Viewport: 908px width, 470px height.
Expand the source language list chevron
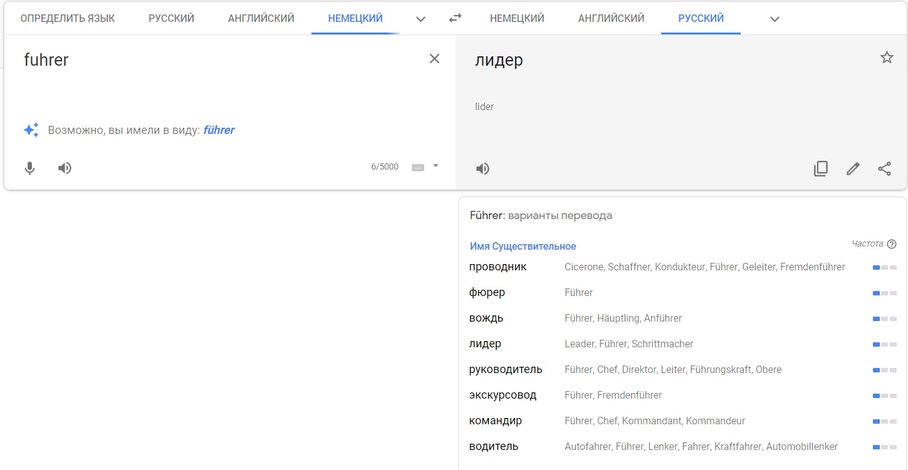tap(420, 19)
